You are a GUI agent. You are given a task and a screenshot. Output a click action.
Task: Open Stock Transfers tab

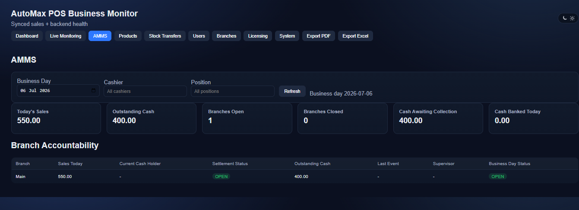(165, 36)
